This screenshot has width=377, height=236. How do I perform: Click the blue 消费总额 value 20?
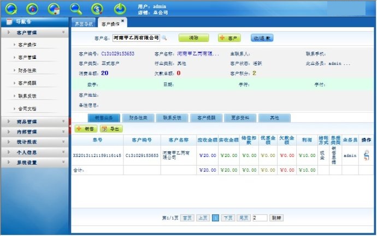(104, 73)
